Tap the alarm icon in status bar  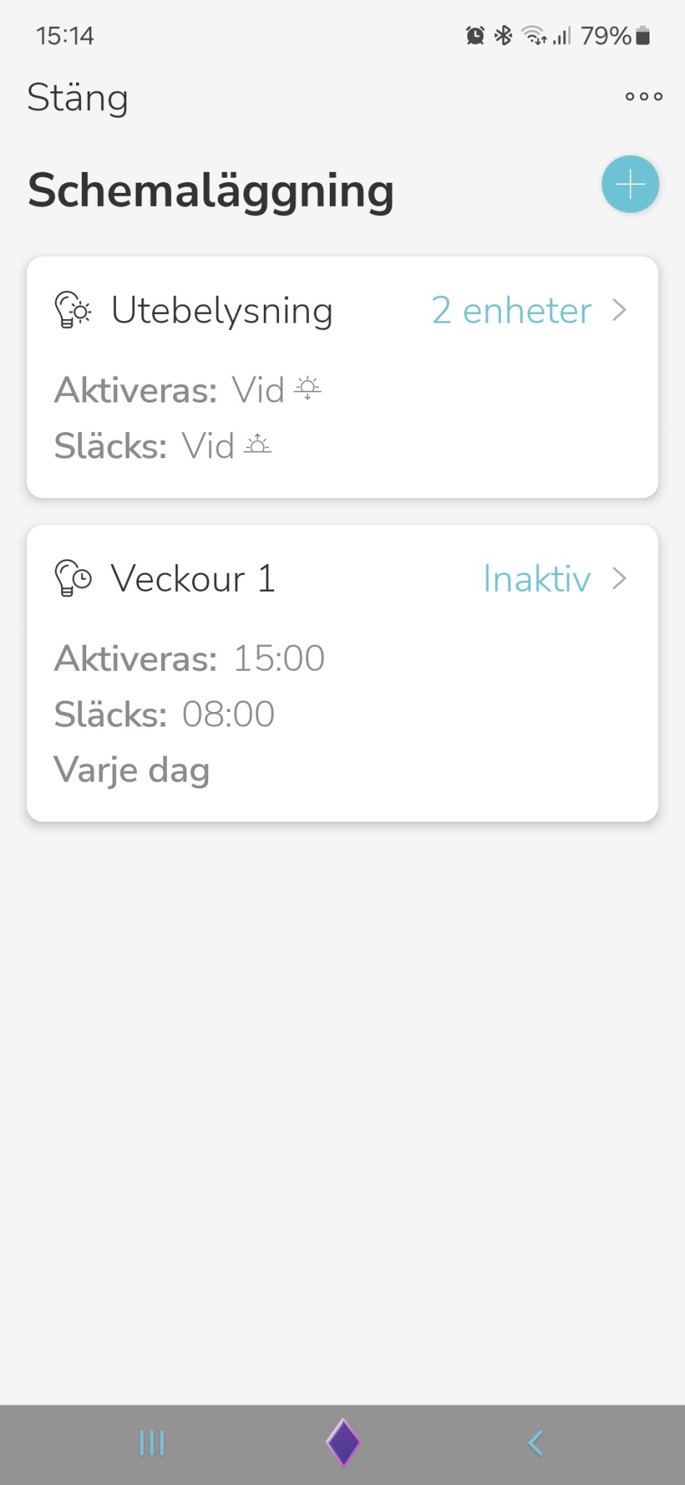475,35
